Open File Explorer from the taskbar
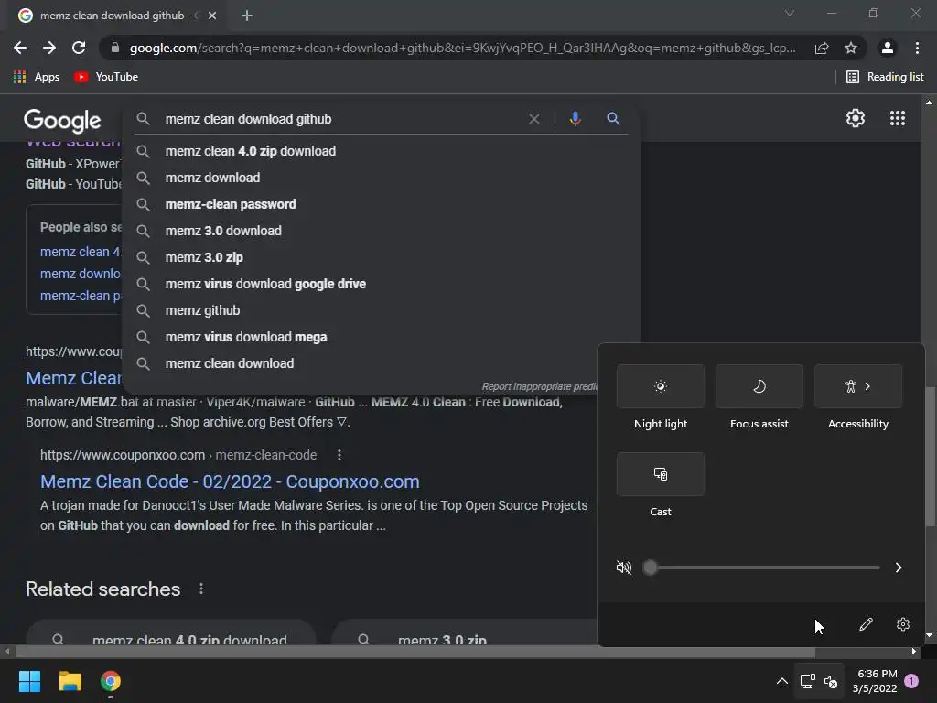 coord(70,681)
